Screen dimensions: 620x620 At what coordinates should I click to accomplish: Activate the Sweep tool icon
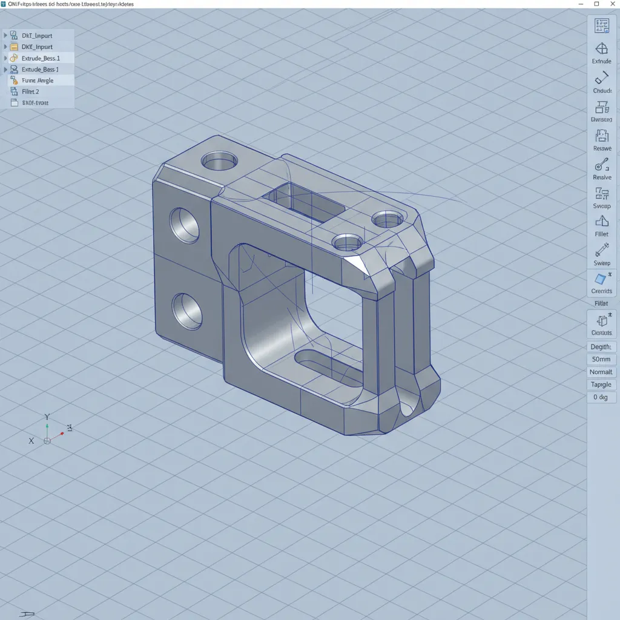click(x=601, y=251)
